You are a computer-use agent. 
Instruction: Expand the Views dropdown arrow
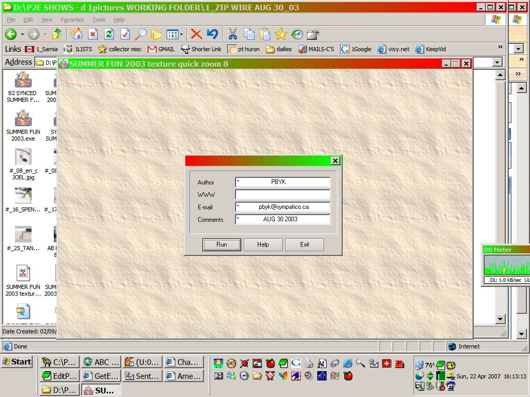[181, 35]
